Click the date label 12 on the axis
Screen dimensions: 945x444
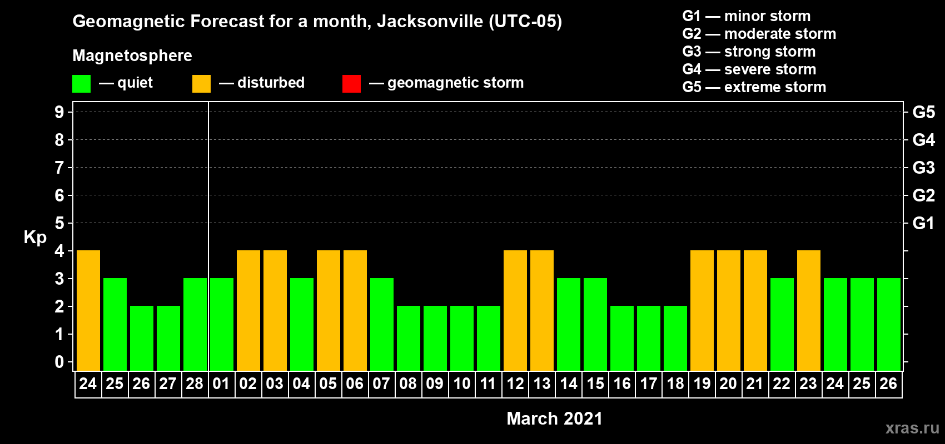[515, 384]
